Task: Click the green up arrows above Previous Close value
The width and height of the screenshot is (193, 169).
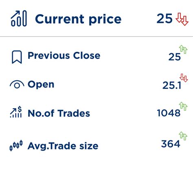Action: tap(183, 49)
